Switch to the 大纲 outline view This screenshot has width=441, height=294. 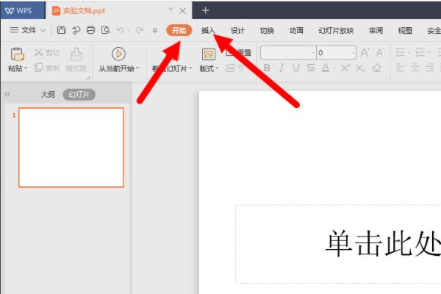48,95
